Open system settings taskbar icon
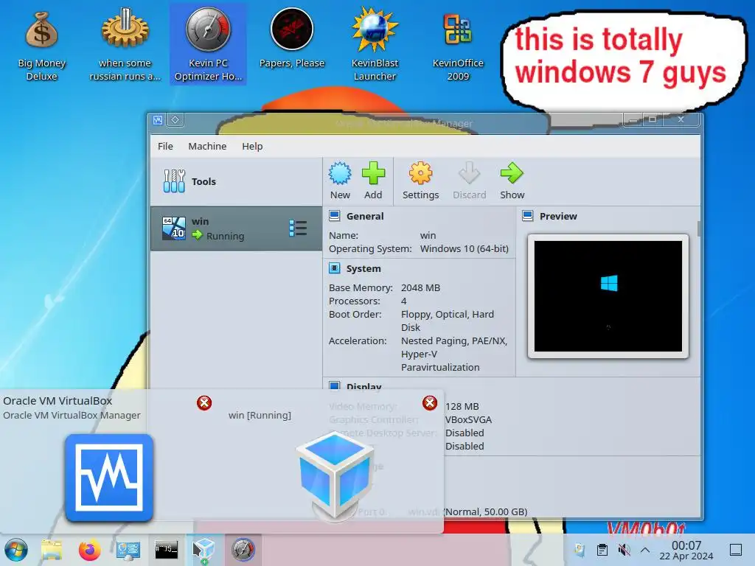 128,550
